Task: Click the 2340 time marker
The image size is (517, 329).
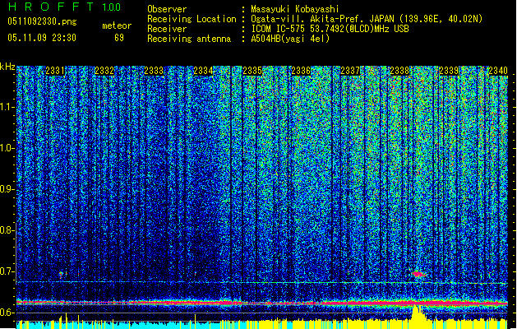Action: pyautogui.click(x=498, y=71)
